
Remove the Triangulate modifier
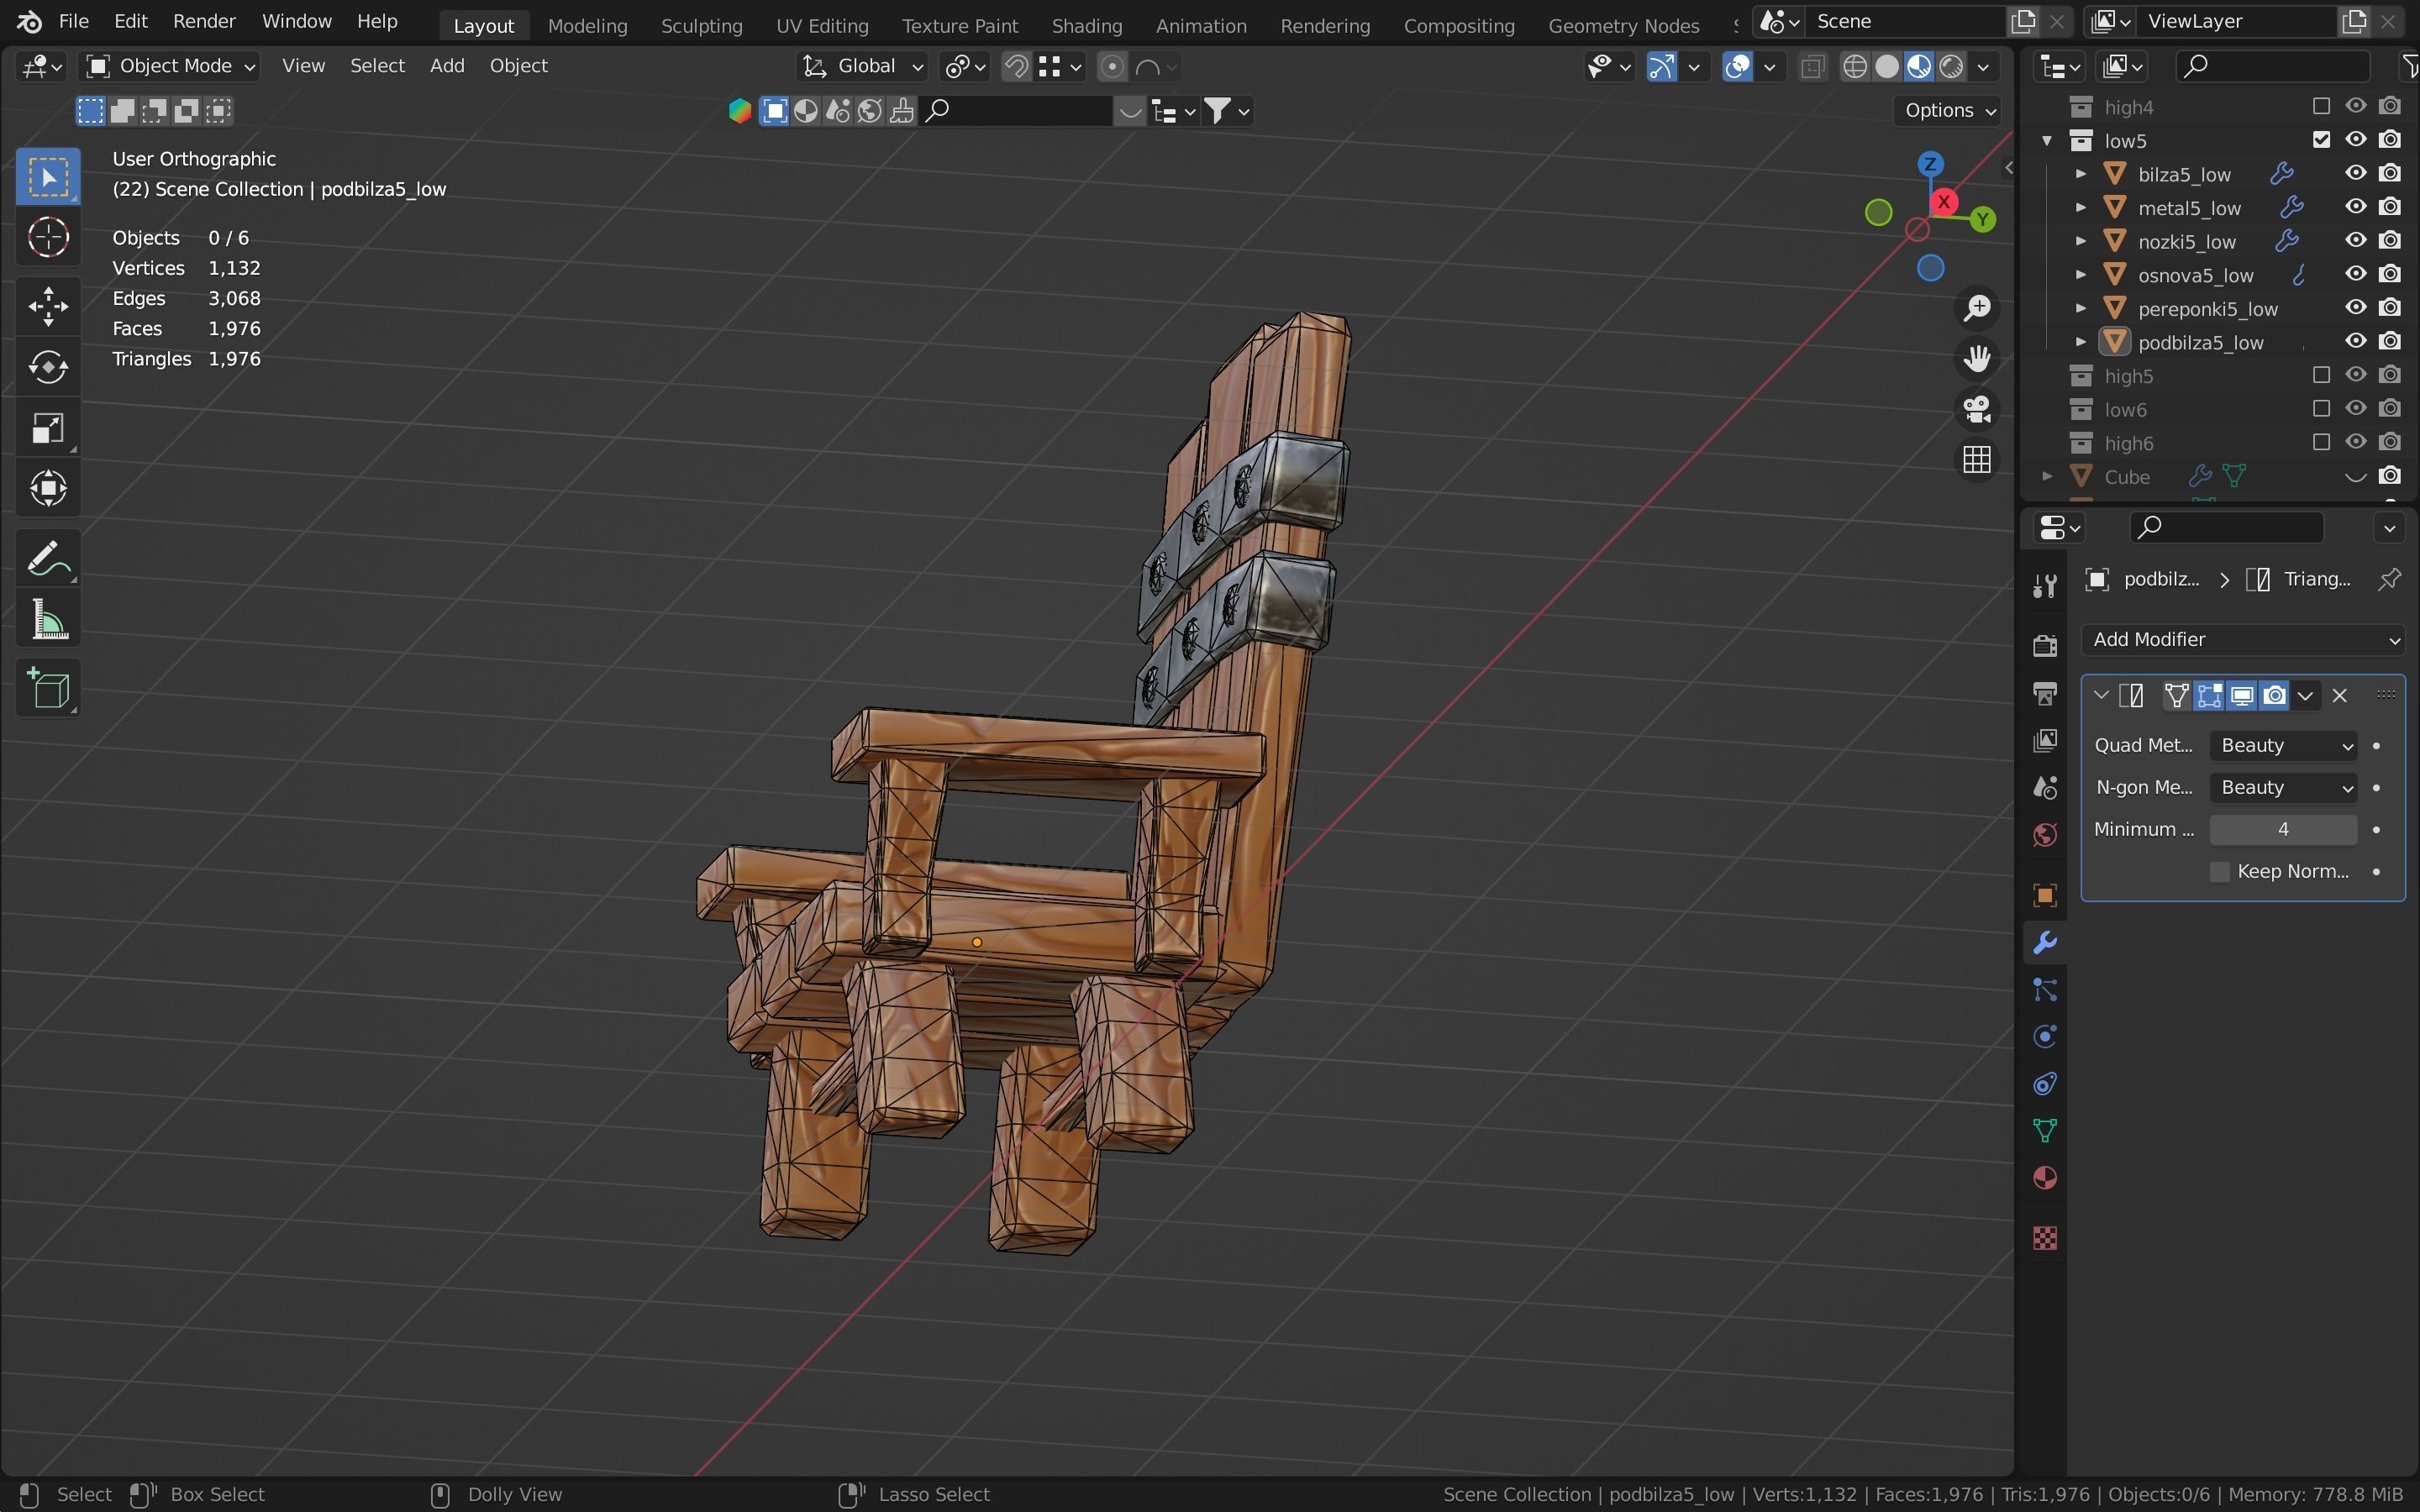point(2339,696)
